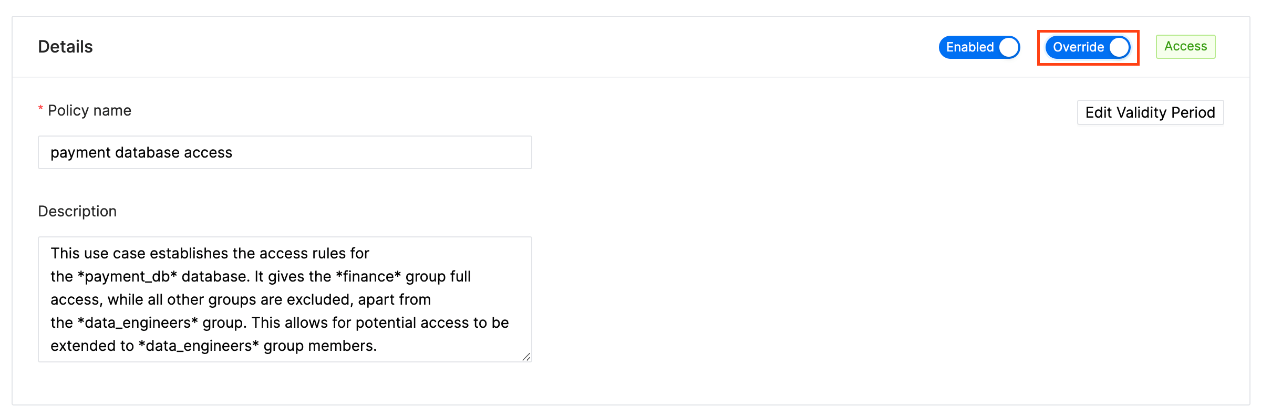
Task: Click the white knob on Enabled toggle
Action: click(x=1009, y=47)
